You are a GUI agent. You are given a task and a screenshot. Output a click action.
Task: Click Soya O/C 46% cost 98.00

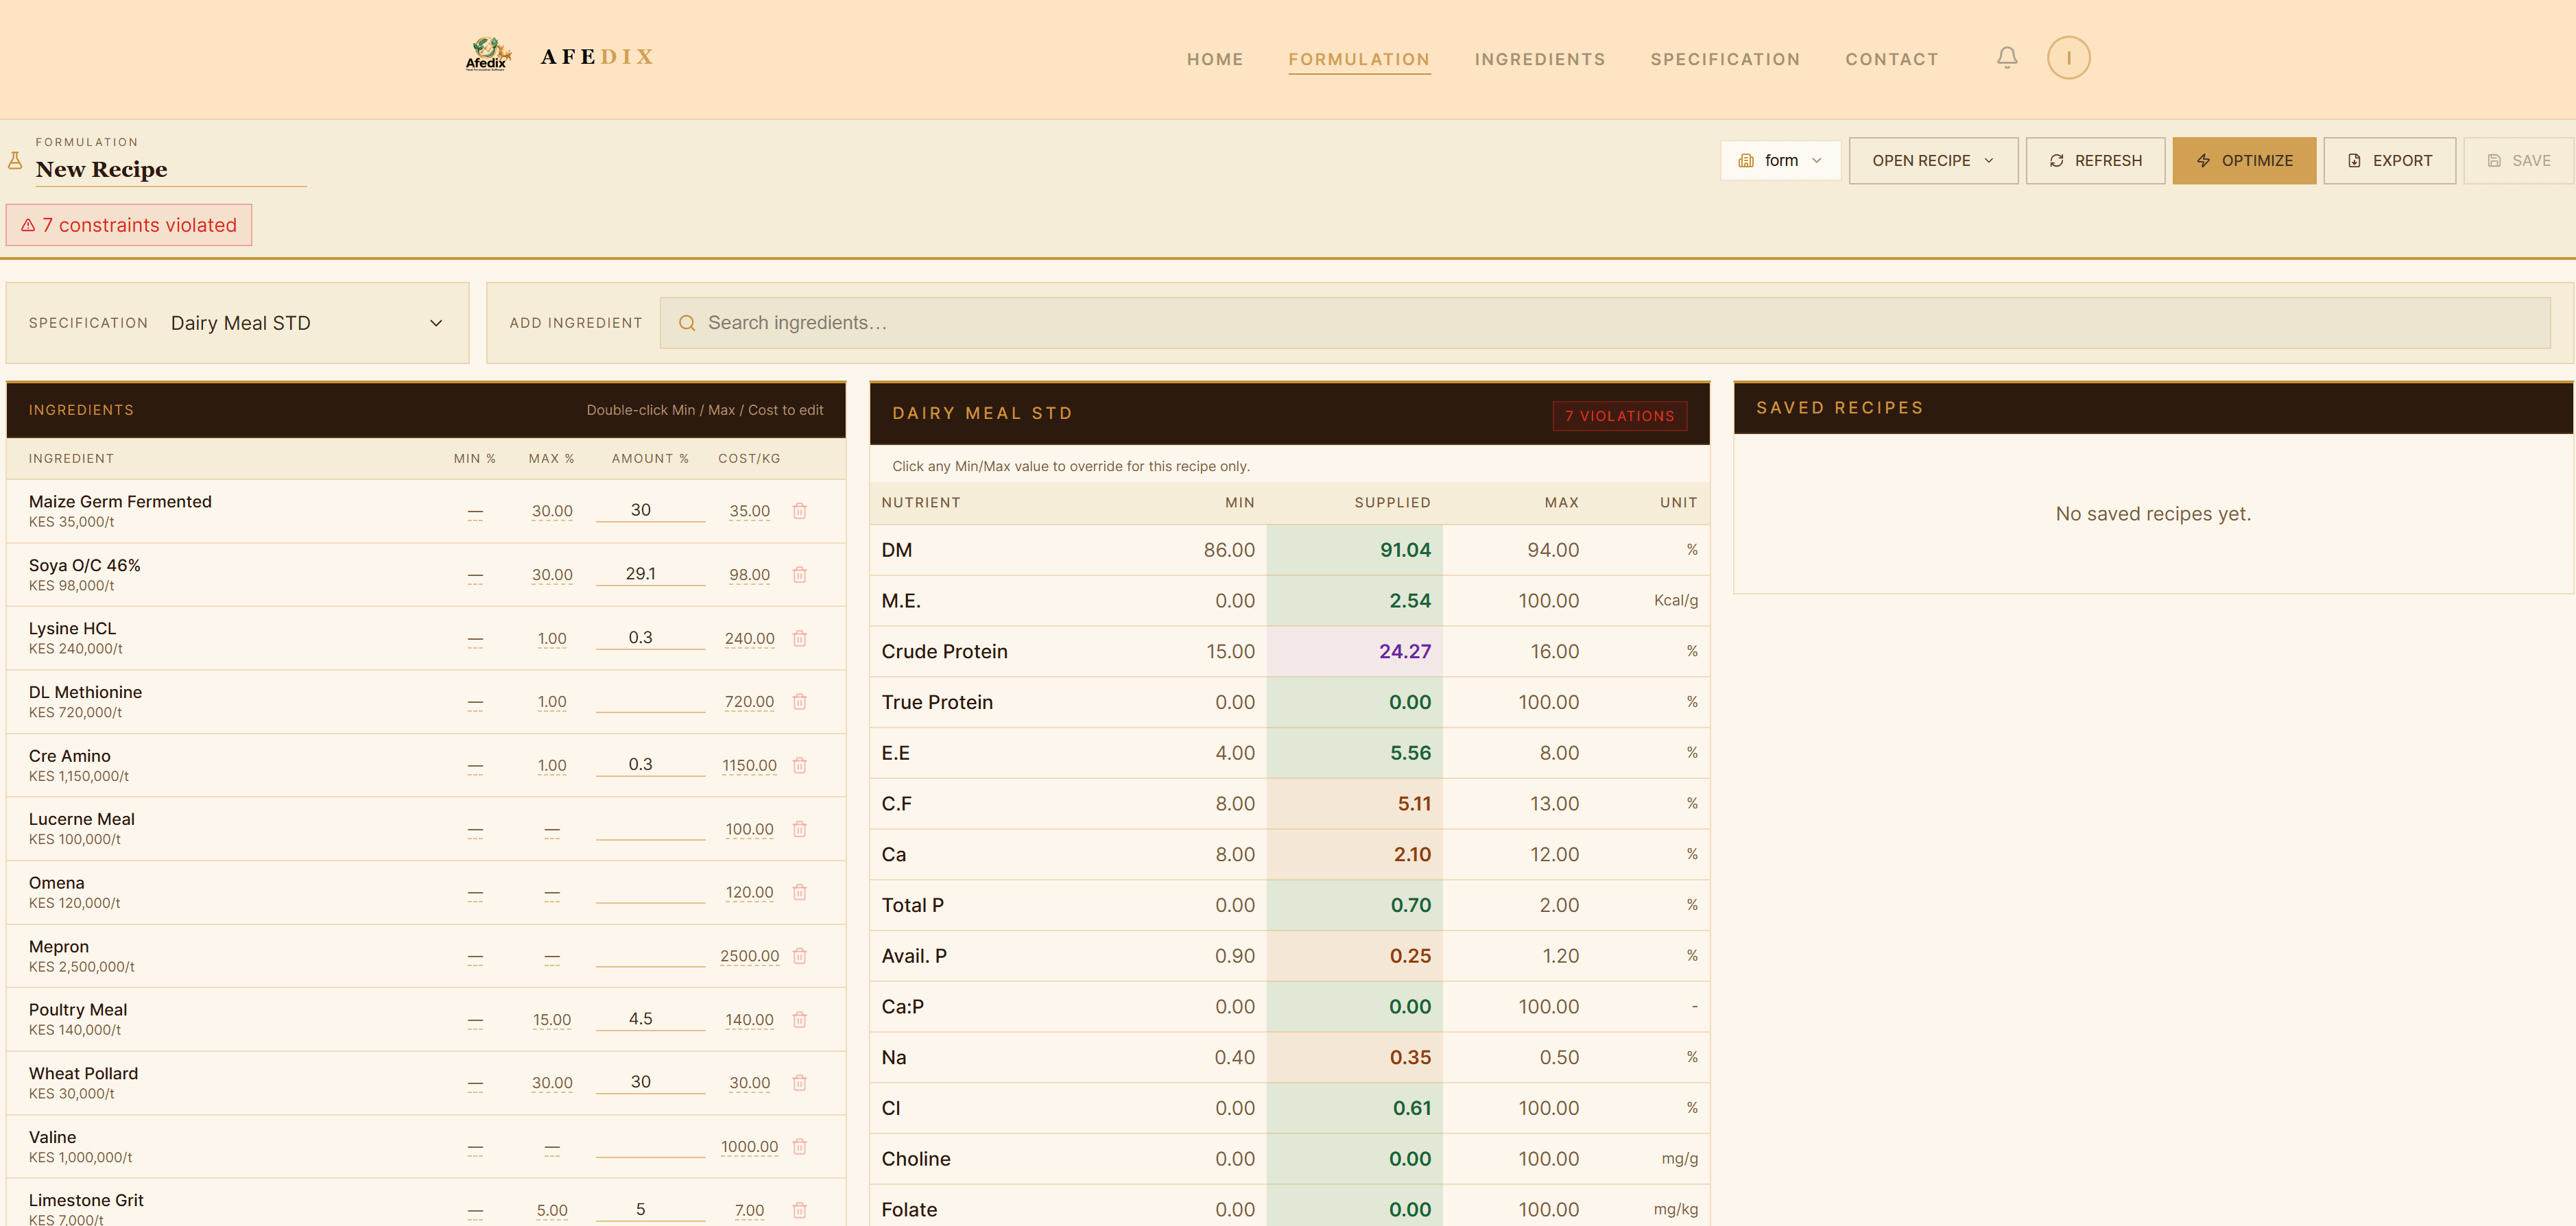(749, 575)
